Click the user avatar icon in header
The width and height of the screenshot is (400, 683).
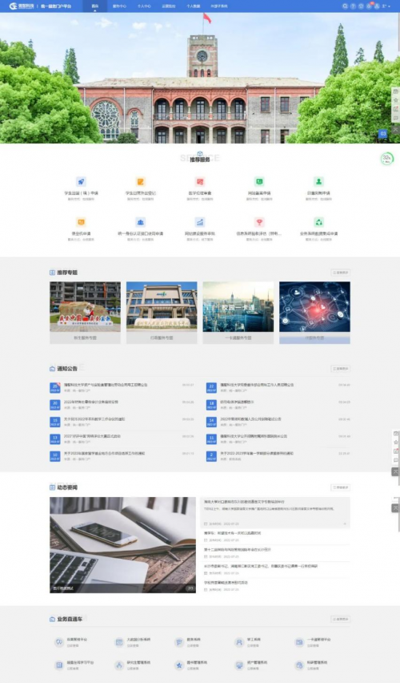click(x=377, y=6)
